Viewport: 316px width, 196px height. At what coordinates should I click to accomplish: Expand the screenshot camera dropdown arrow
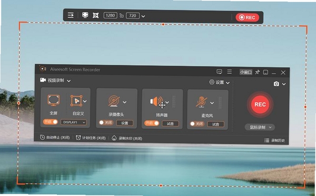tap(284, 84)
